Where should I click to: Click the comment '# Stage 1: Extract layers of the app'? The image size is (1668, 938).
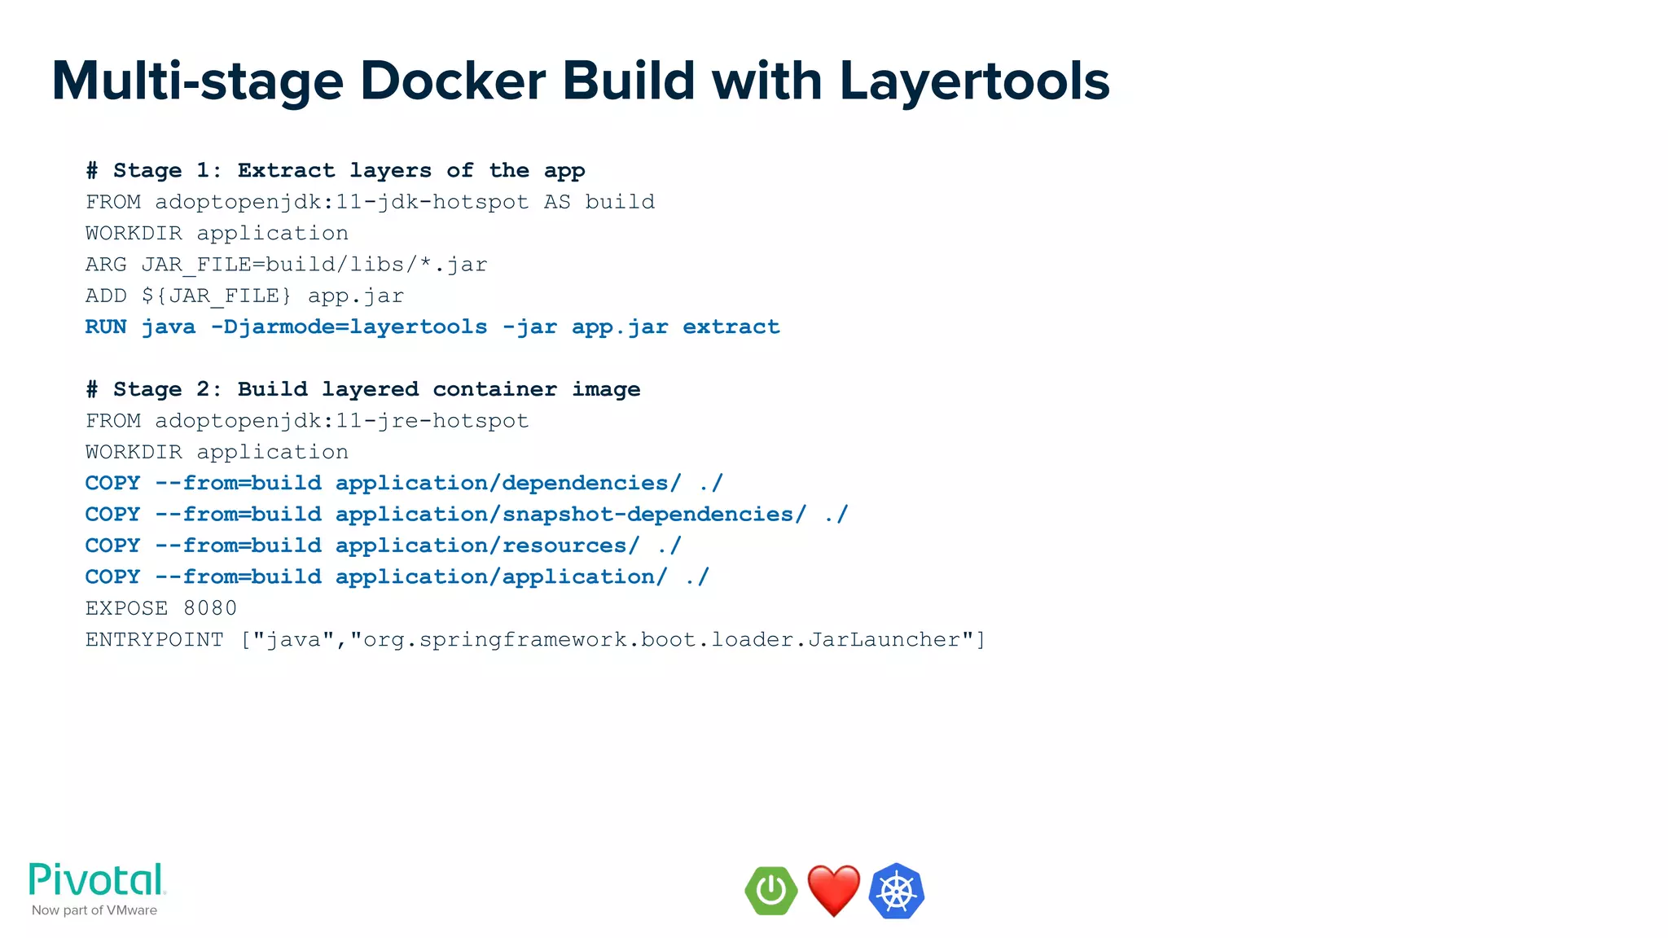click(x=336, y=171)
